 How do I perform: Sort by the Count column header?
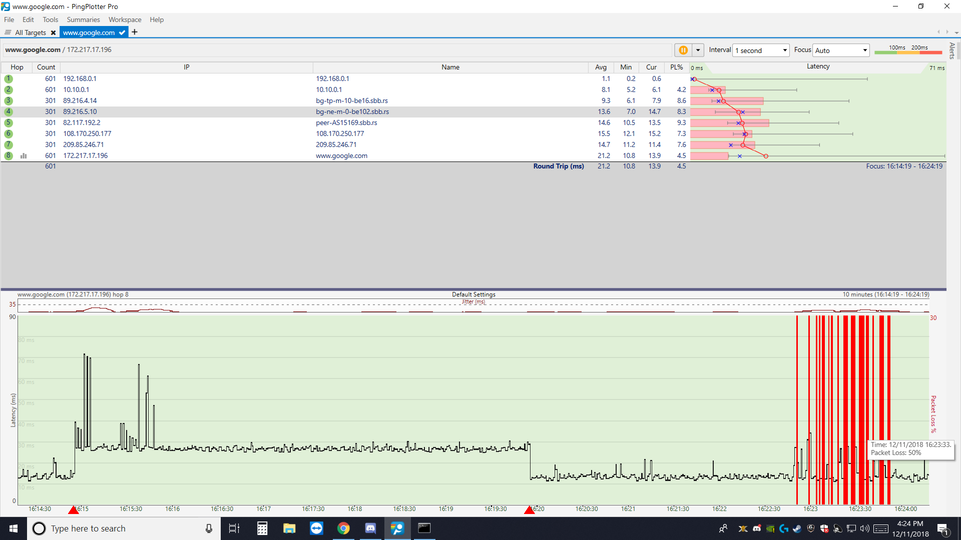[46, 67]
